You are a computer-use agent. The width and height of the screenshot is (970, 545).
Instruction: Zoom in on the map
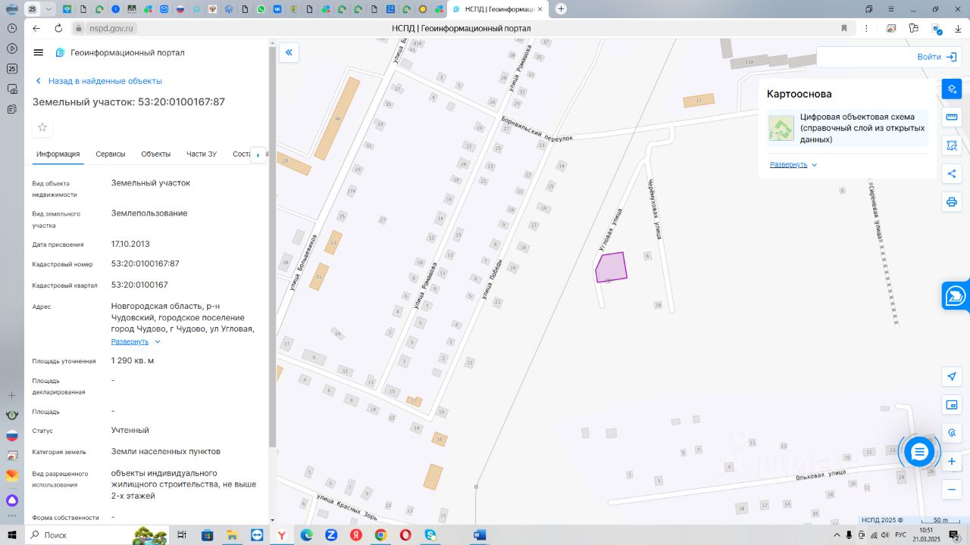tap(952, 461)
